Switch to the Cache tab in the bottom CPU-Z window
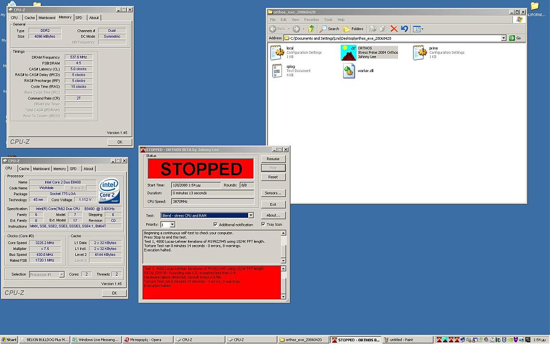The height and width of the screenshot is (344, 550). 24,169
